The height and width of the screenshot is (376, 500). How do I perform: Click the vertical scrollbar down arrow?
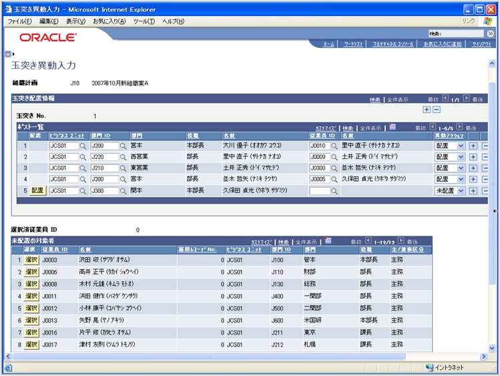(x=492, y=348)
